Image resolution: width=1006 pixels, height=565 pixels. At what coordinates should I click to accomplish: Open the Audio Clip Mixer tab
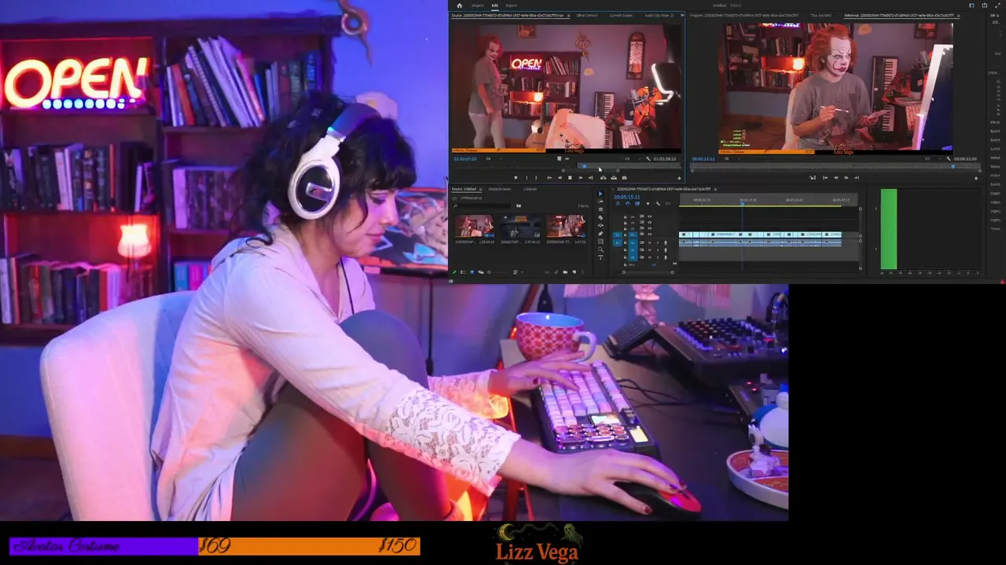pos(659,15)
